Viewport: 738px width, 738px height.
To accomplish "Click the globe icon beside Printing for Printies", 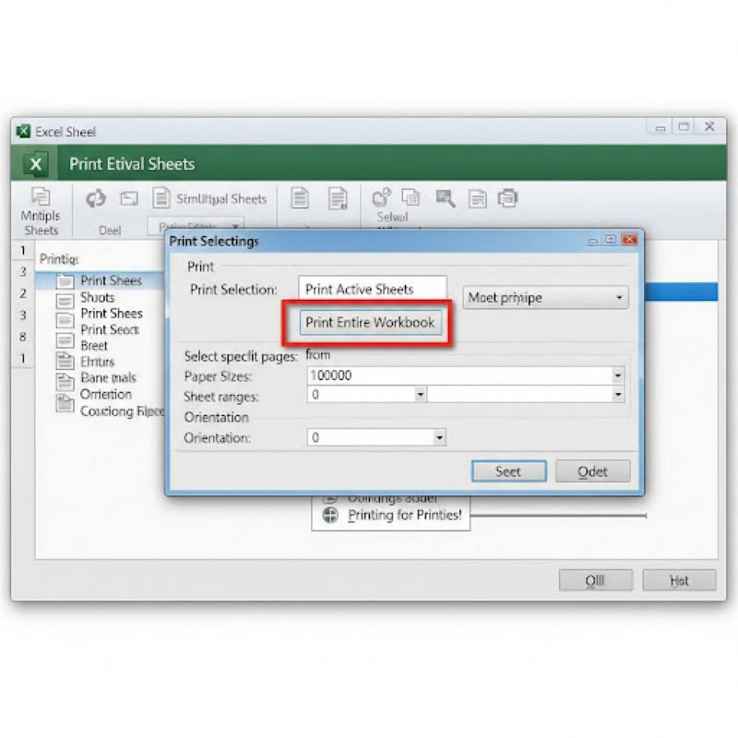I will click(330, 515).
